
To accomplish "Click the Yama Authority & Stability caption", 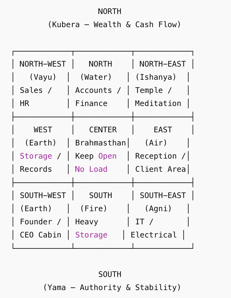I will tap(112, 288).
